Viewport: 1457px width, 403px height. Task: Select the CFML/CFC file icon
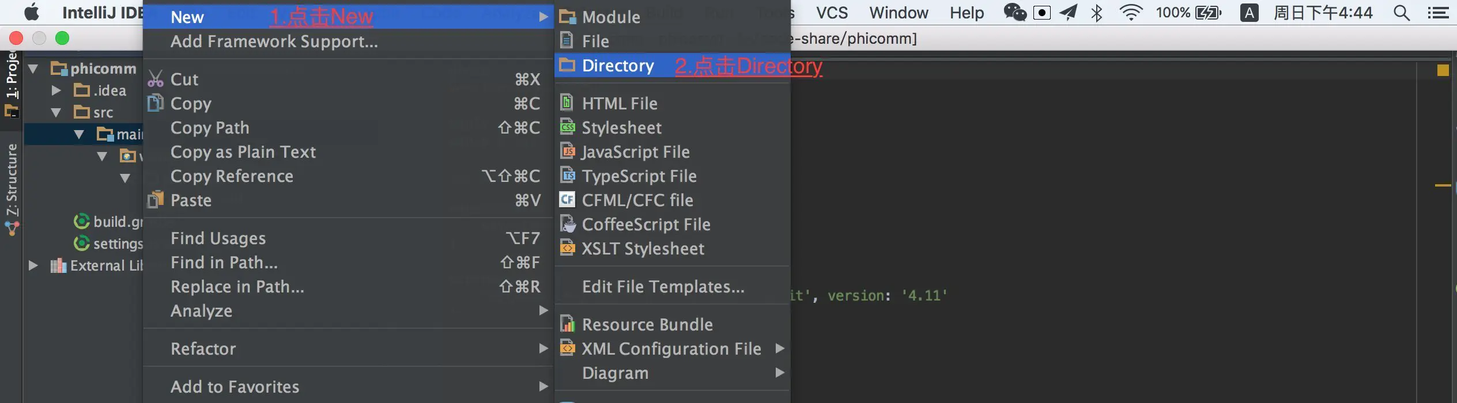click(x=568, y=200)
